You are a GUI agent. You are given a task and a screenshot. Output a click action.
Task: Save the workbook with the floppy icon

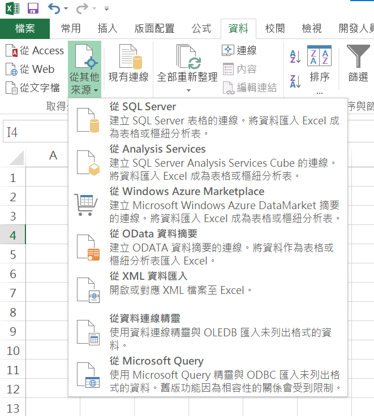pos(33,8)
